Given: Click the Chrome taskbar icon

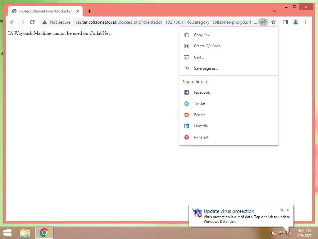Looking at the screenshot, I should 44,233.
